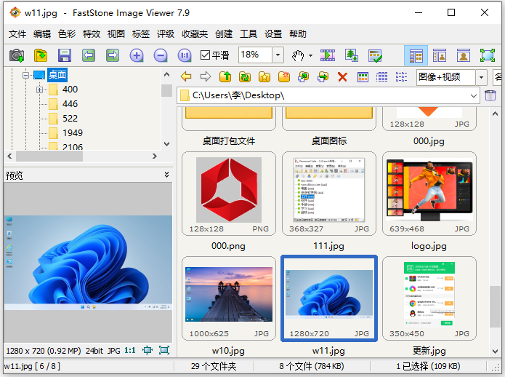Save image with the floppy disk icon
This screenshot has height=377, width=505.
(x=65, y=55)
